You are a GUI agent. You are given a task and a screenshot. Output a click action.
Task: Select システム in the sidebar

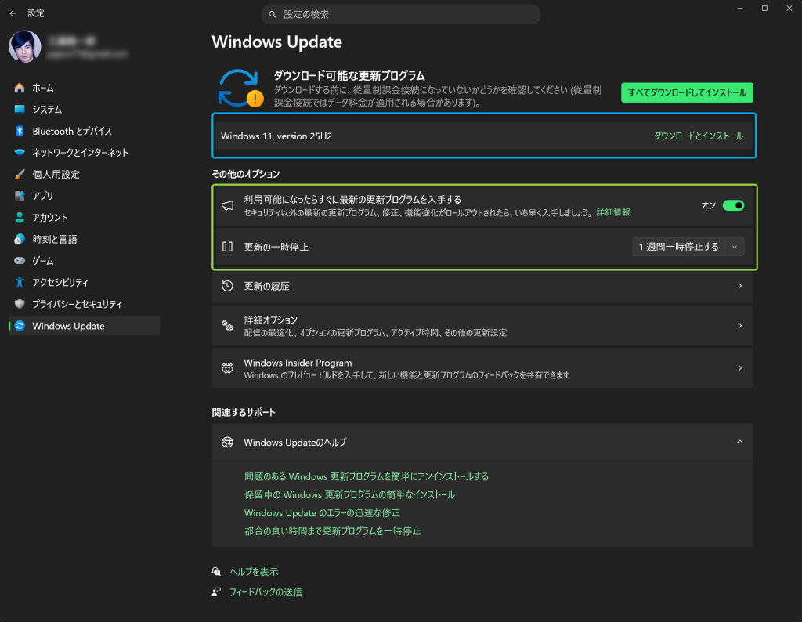click(47, 110)
